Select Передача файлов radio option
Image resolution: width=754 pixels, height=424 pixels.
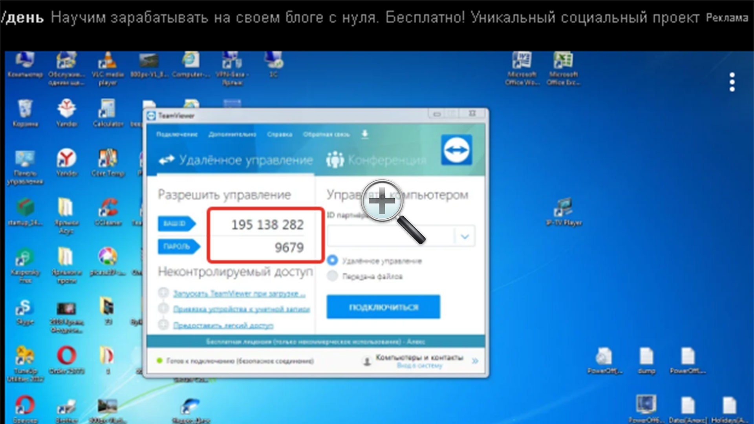point(332,276)
